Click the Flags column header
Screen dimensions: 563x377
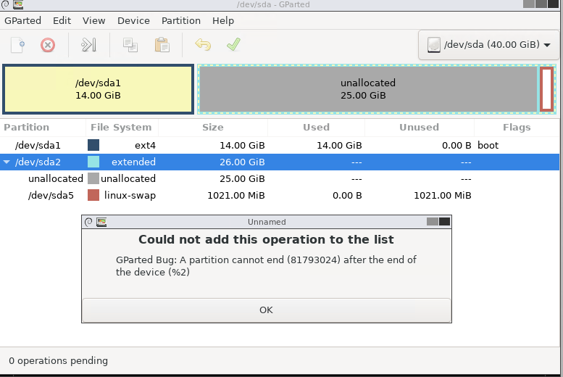pos(517,127)
